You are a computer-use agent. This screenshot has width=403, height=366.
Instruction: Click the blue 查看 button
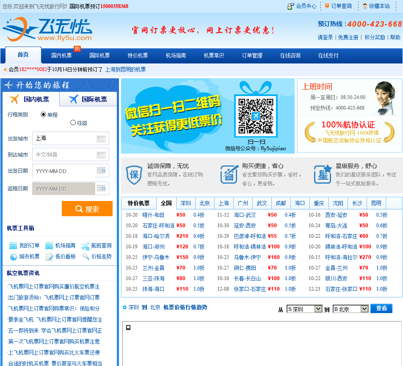[381, 308]
